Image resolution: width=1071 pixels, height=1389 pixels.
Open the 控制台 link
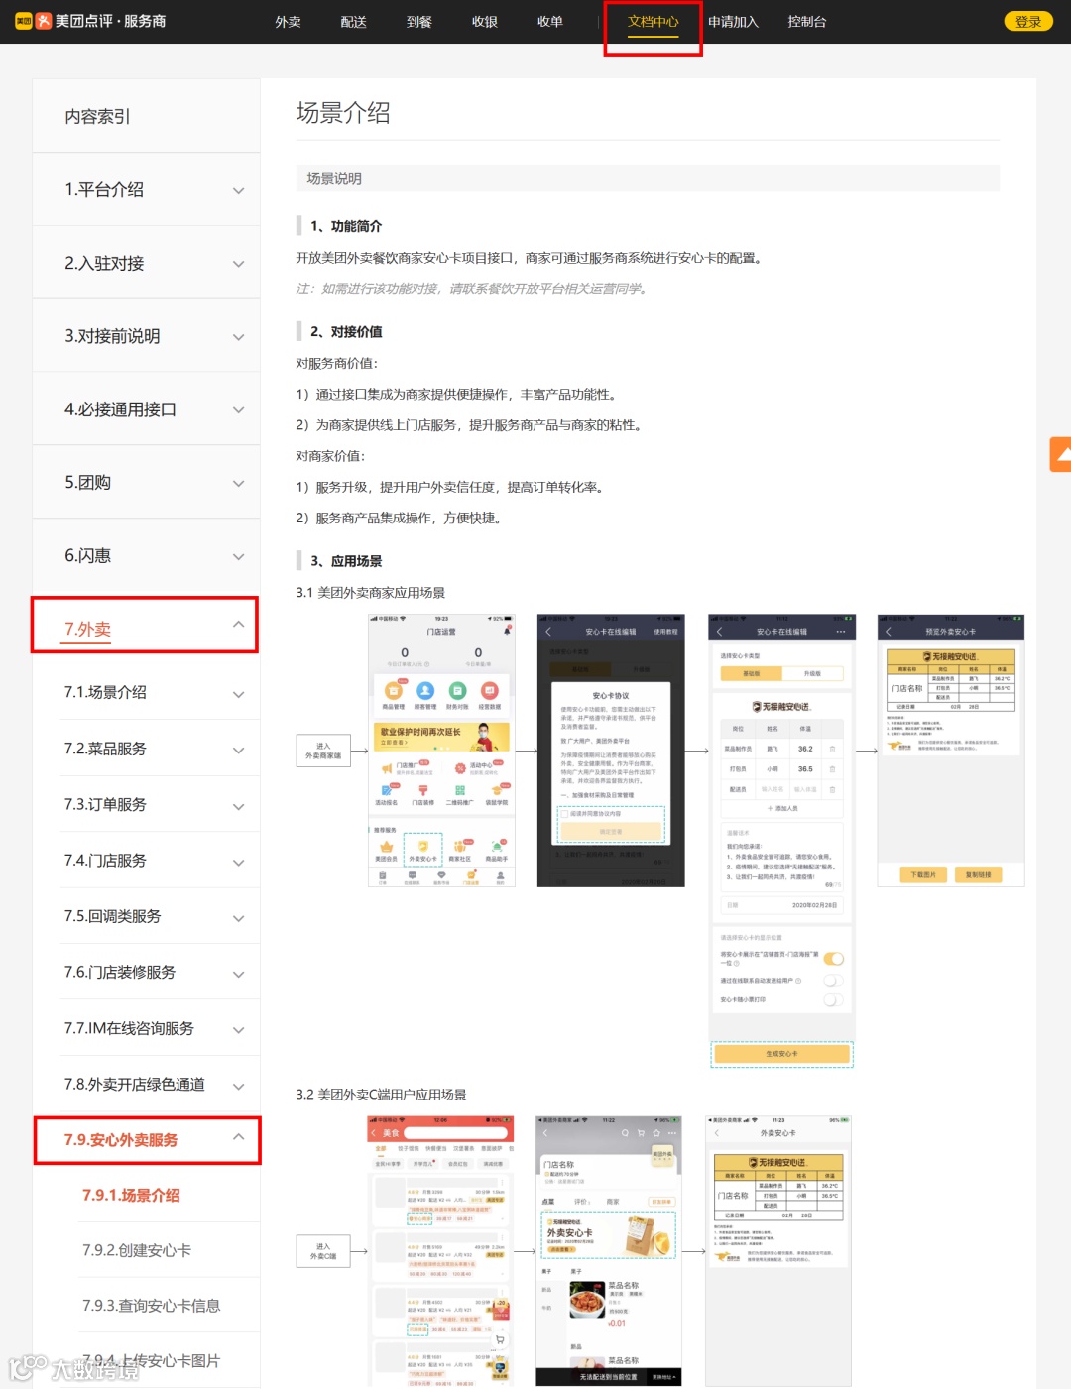pos(807,22)
